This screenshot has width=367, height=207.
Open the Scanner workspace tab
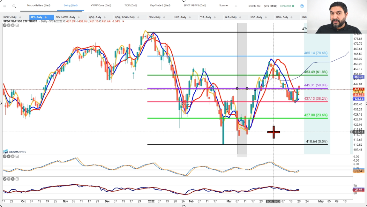click(x=223, y=5)
